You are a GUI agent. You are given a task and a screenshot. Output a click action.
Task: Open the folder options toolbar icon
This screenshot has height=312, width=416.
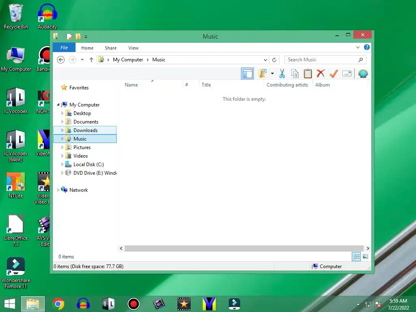pyautogui.click(x=263, y=74)
